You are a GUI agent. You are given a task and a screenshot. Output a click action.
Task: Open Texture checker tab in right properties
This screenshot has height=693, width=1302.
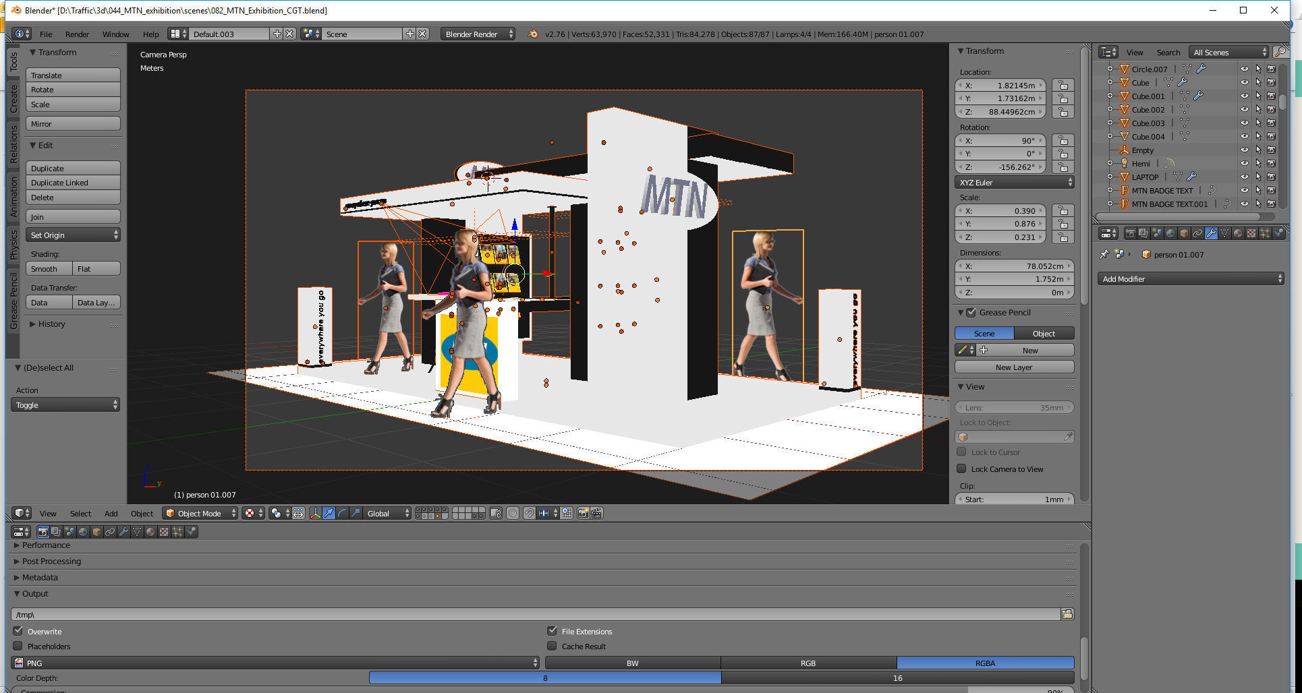[1251, 233]
